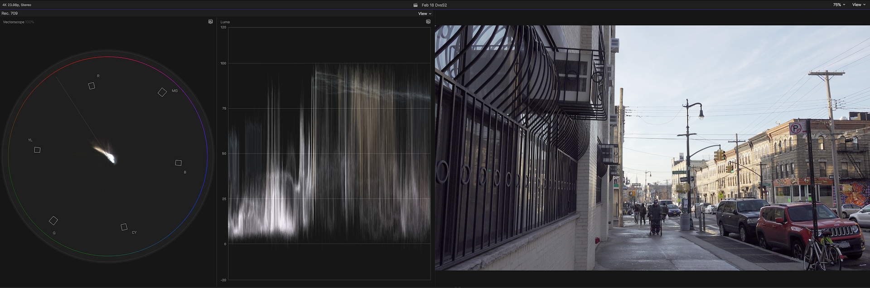Click the red R target box
This screenshot has width=870, height=288.
click(92, 86)
